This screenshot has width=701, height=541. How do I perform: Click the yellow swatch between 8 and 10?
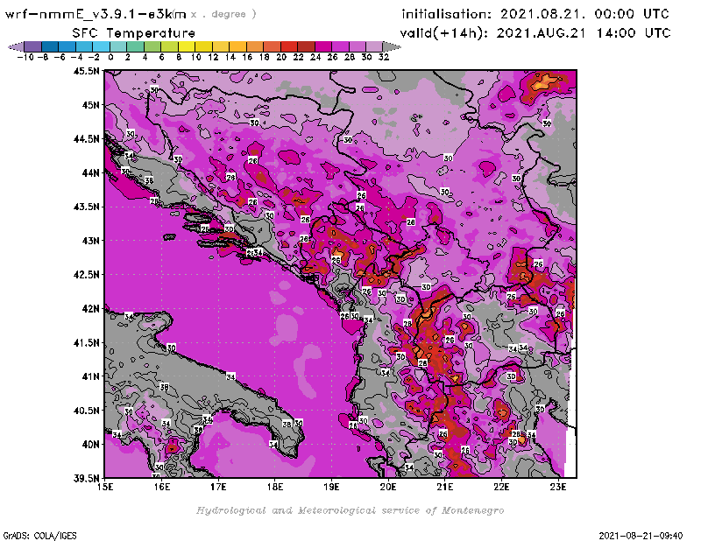(187, 46)
